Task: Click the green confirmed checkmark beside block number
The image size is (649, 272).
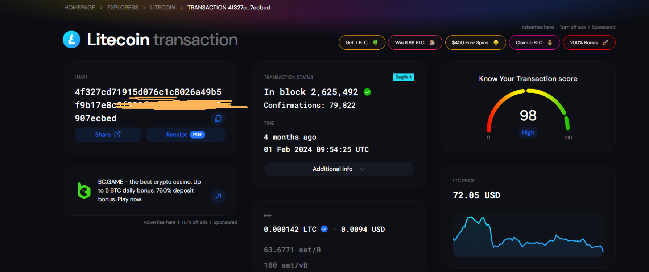Action: tap(367, 92)
